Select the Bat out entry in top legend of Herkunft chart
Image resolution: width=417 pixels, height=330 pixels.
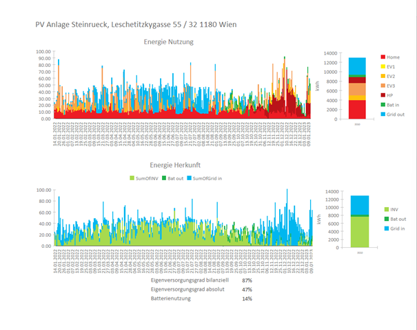point(173,179)
